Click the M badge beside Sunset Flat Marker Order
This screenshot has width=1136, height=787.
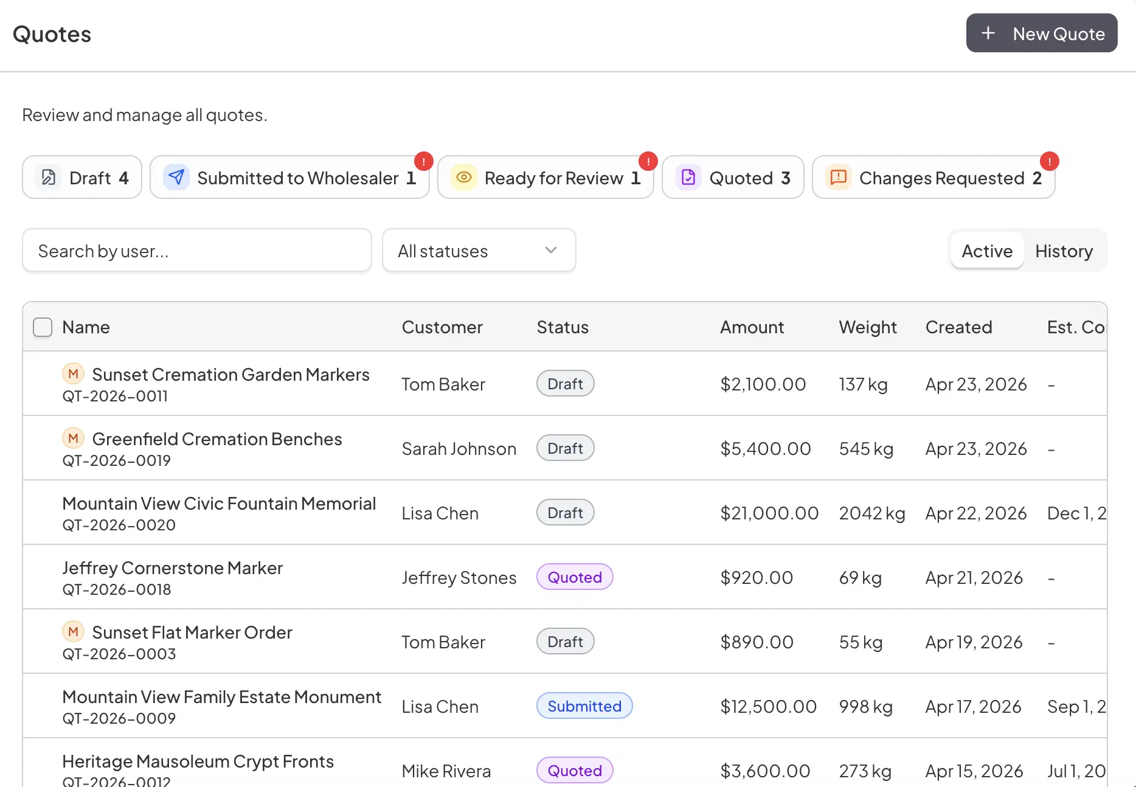73,631
